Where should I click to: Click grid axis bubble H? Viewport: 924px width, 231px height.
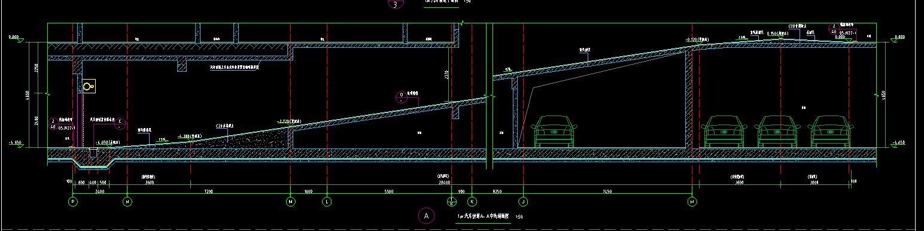(x=692, y=202)
